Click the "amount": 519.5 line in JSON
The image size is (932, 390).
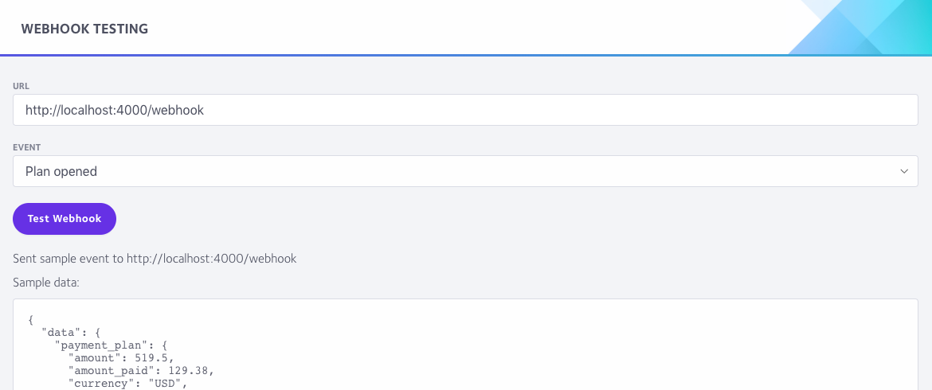(x=120, y=358)
